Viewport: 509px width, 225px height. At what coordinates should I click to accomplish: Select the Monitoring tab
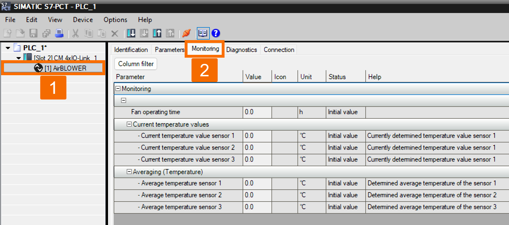click(x=205, y=49)
